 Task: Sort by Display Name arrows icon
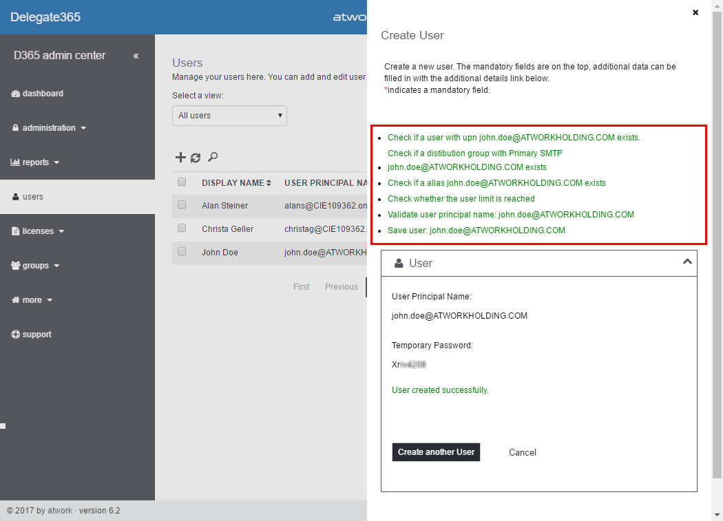pos(269,183)
